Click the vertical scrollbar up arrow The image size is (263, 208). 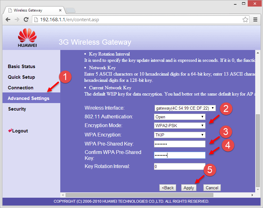pos(258,53)
